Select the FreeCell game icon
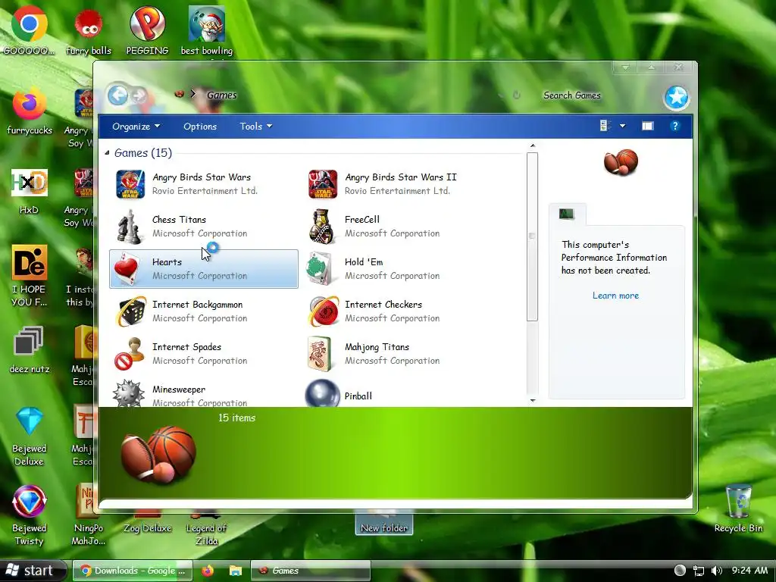 (x=321, y=227)
